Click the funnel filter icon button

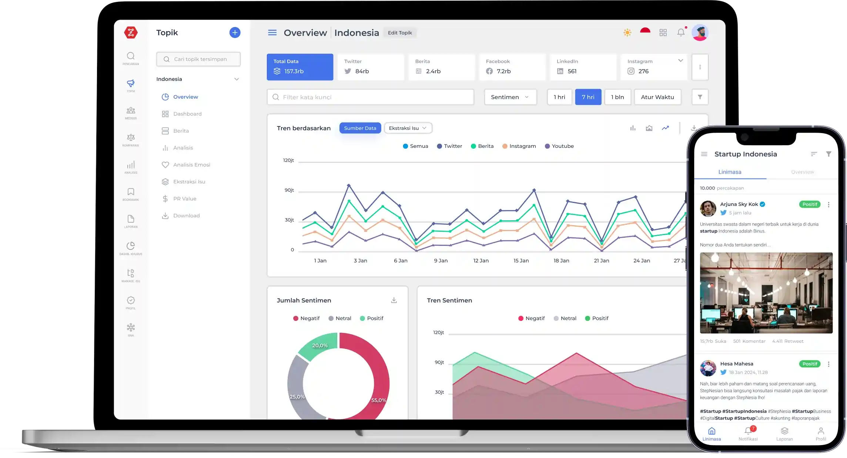click(700, 97)
